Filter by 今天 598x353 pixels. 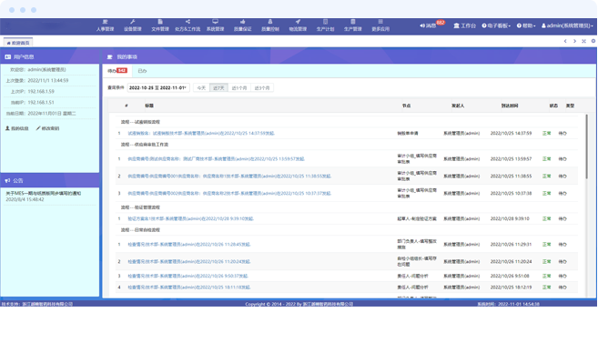201,88
